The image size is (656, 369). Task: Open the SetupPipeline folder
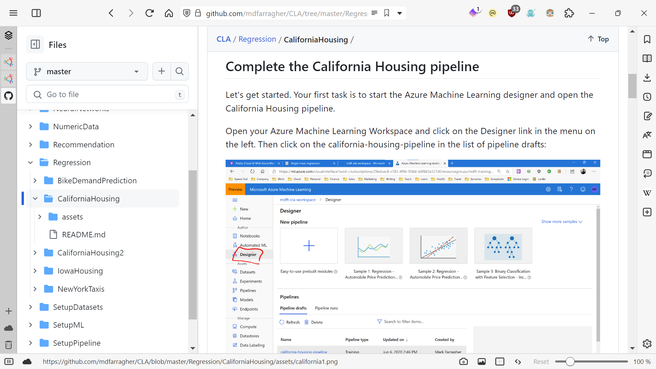tap(77, 343)
